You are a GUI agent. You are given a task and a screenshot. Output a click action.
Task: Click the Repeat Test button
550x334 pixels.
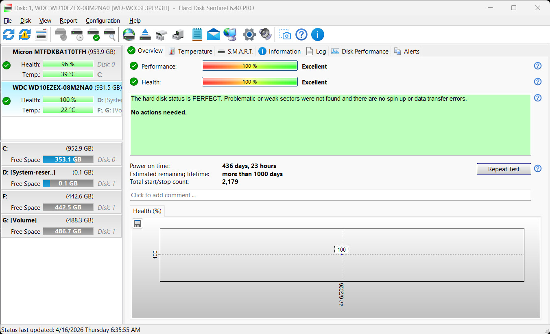(x=504, y=169)
